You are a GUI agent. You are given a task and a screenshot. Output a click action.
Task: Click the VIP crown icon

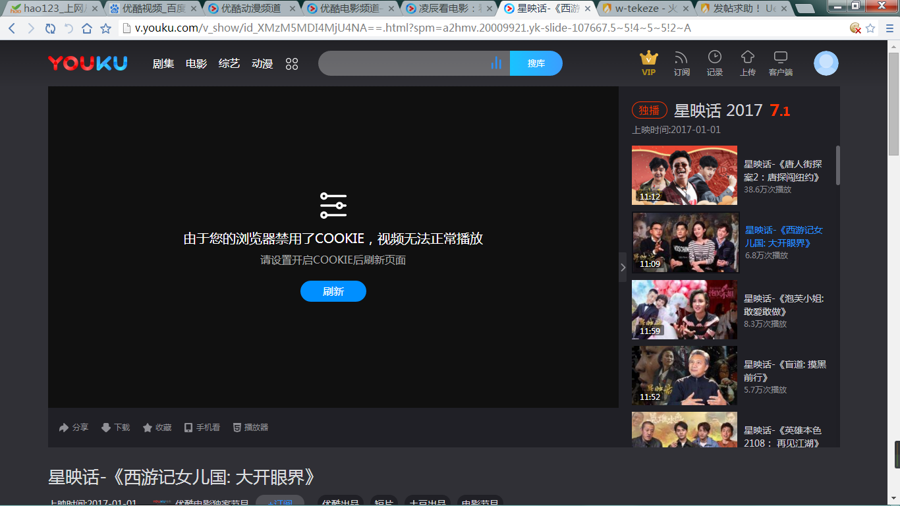pos(648,58)
